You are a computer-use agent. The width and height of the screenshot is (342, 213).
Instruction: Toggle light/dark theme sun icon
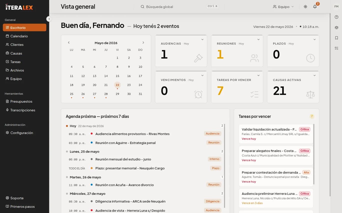tap(305, 7)
